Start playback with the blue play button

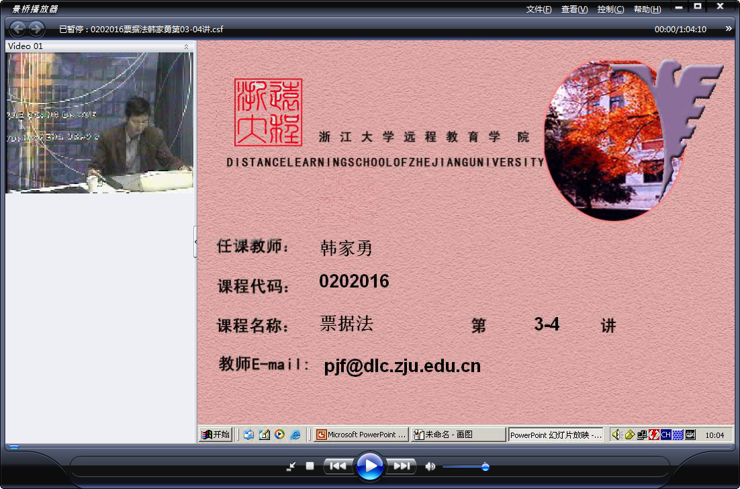point(369,466)
